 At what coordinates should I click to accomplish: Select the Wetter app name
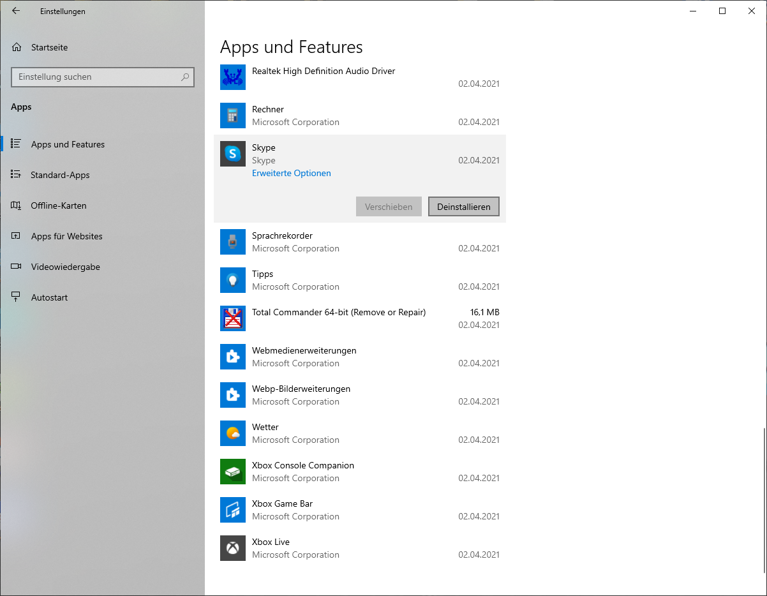[265, 427]
